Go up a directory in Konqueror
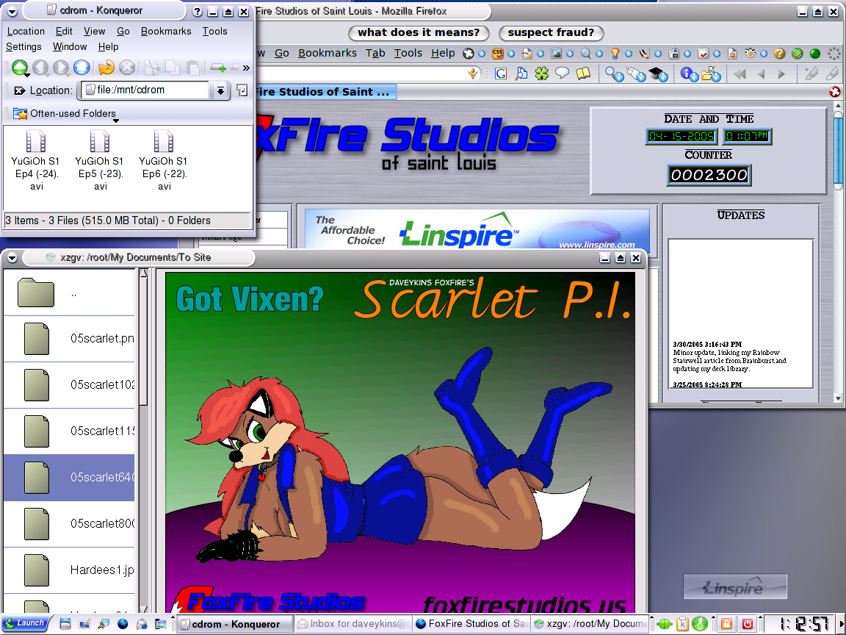The image size is (846, 635). tap(19, 67)
